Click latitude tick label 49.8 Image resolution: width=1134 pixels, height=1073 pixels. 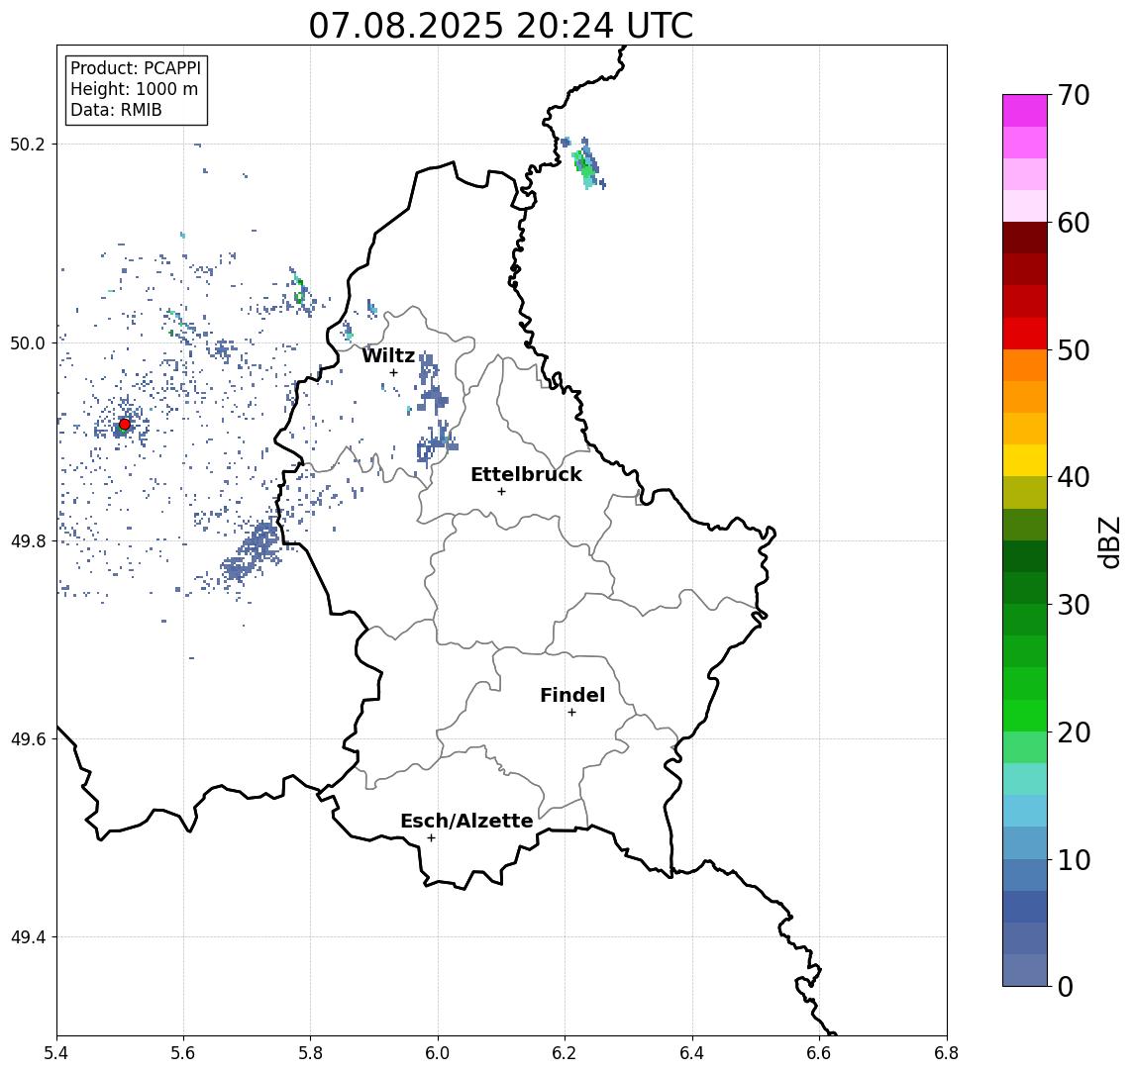(x=28, y=540)
